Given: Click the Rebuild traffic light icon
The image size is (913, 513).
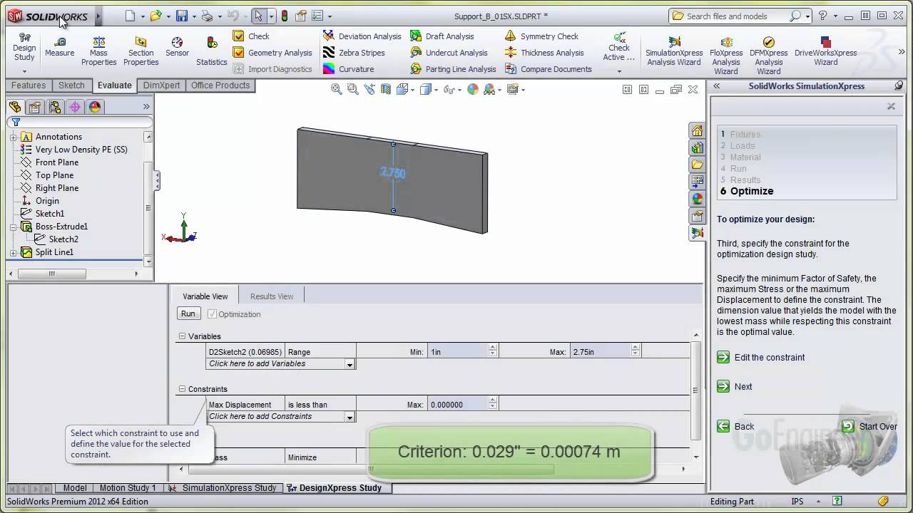Looking at the screenshot, I should tap(285, 16).
